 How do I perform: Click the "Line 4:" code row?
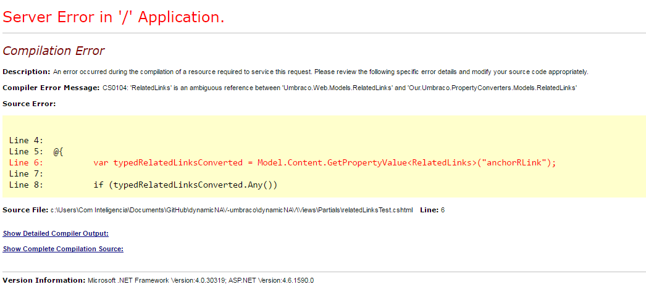27,140
